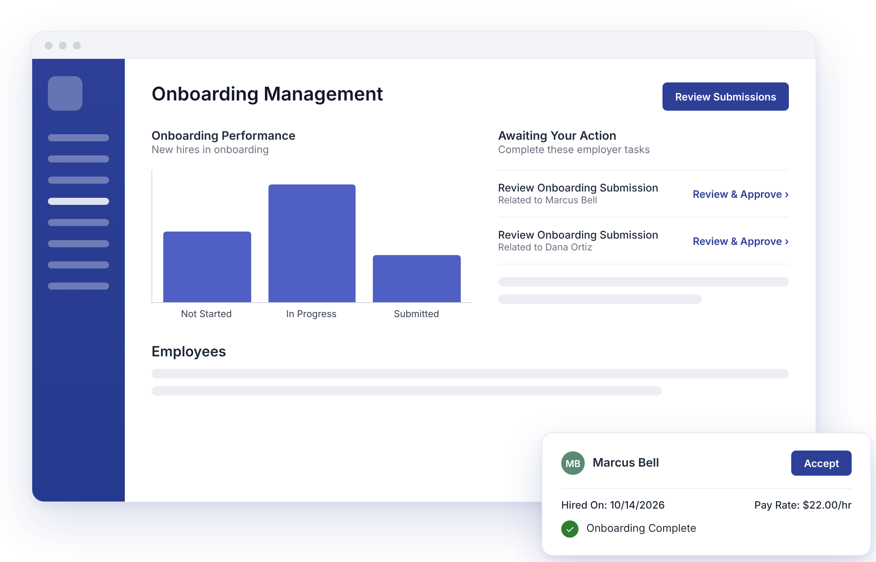The image size is (876, 562).
Task: Click 'Pay Rate: $22.00/hr' text
Action: tap(803, 505)
